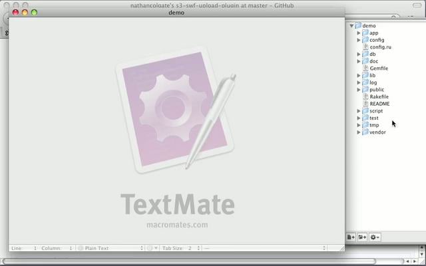
Task: Expand the lib folder
Action: point(359,75)
